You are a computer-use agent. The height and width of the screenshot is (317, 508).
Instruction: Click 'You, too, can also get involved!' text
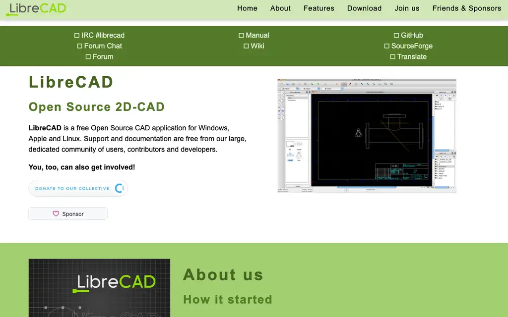(82, 167)
